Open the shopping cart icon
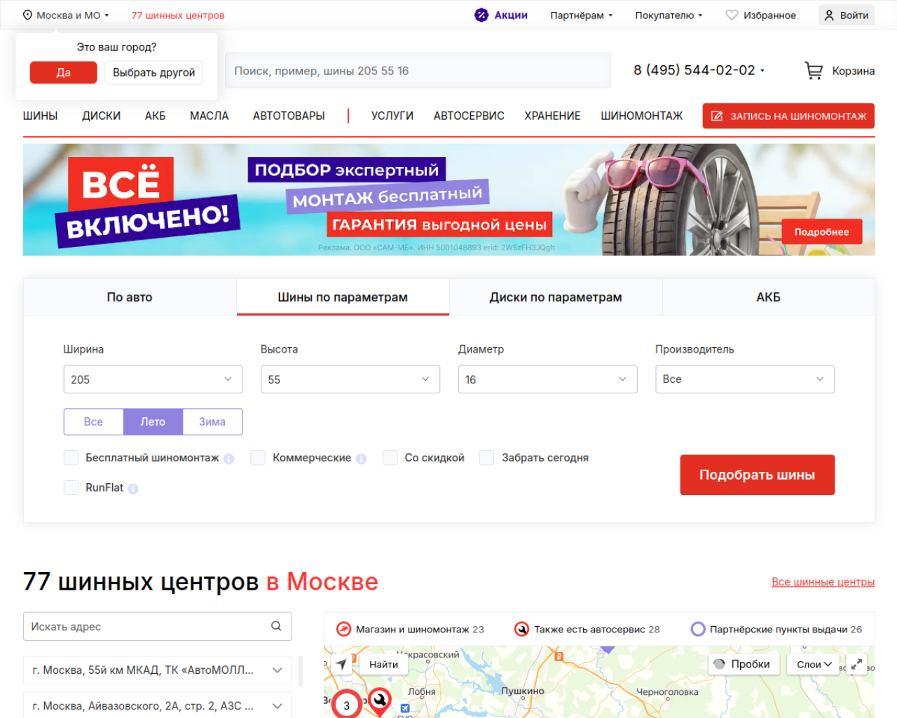This screenshot has height=718, width=897. [x=814, y=71]
